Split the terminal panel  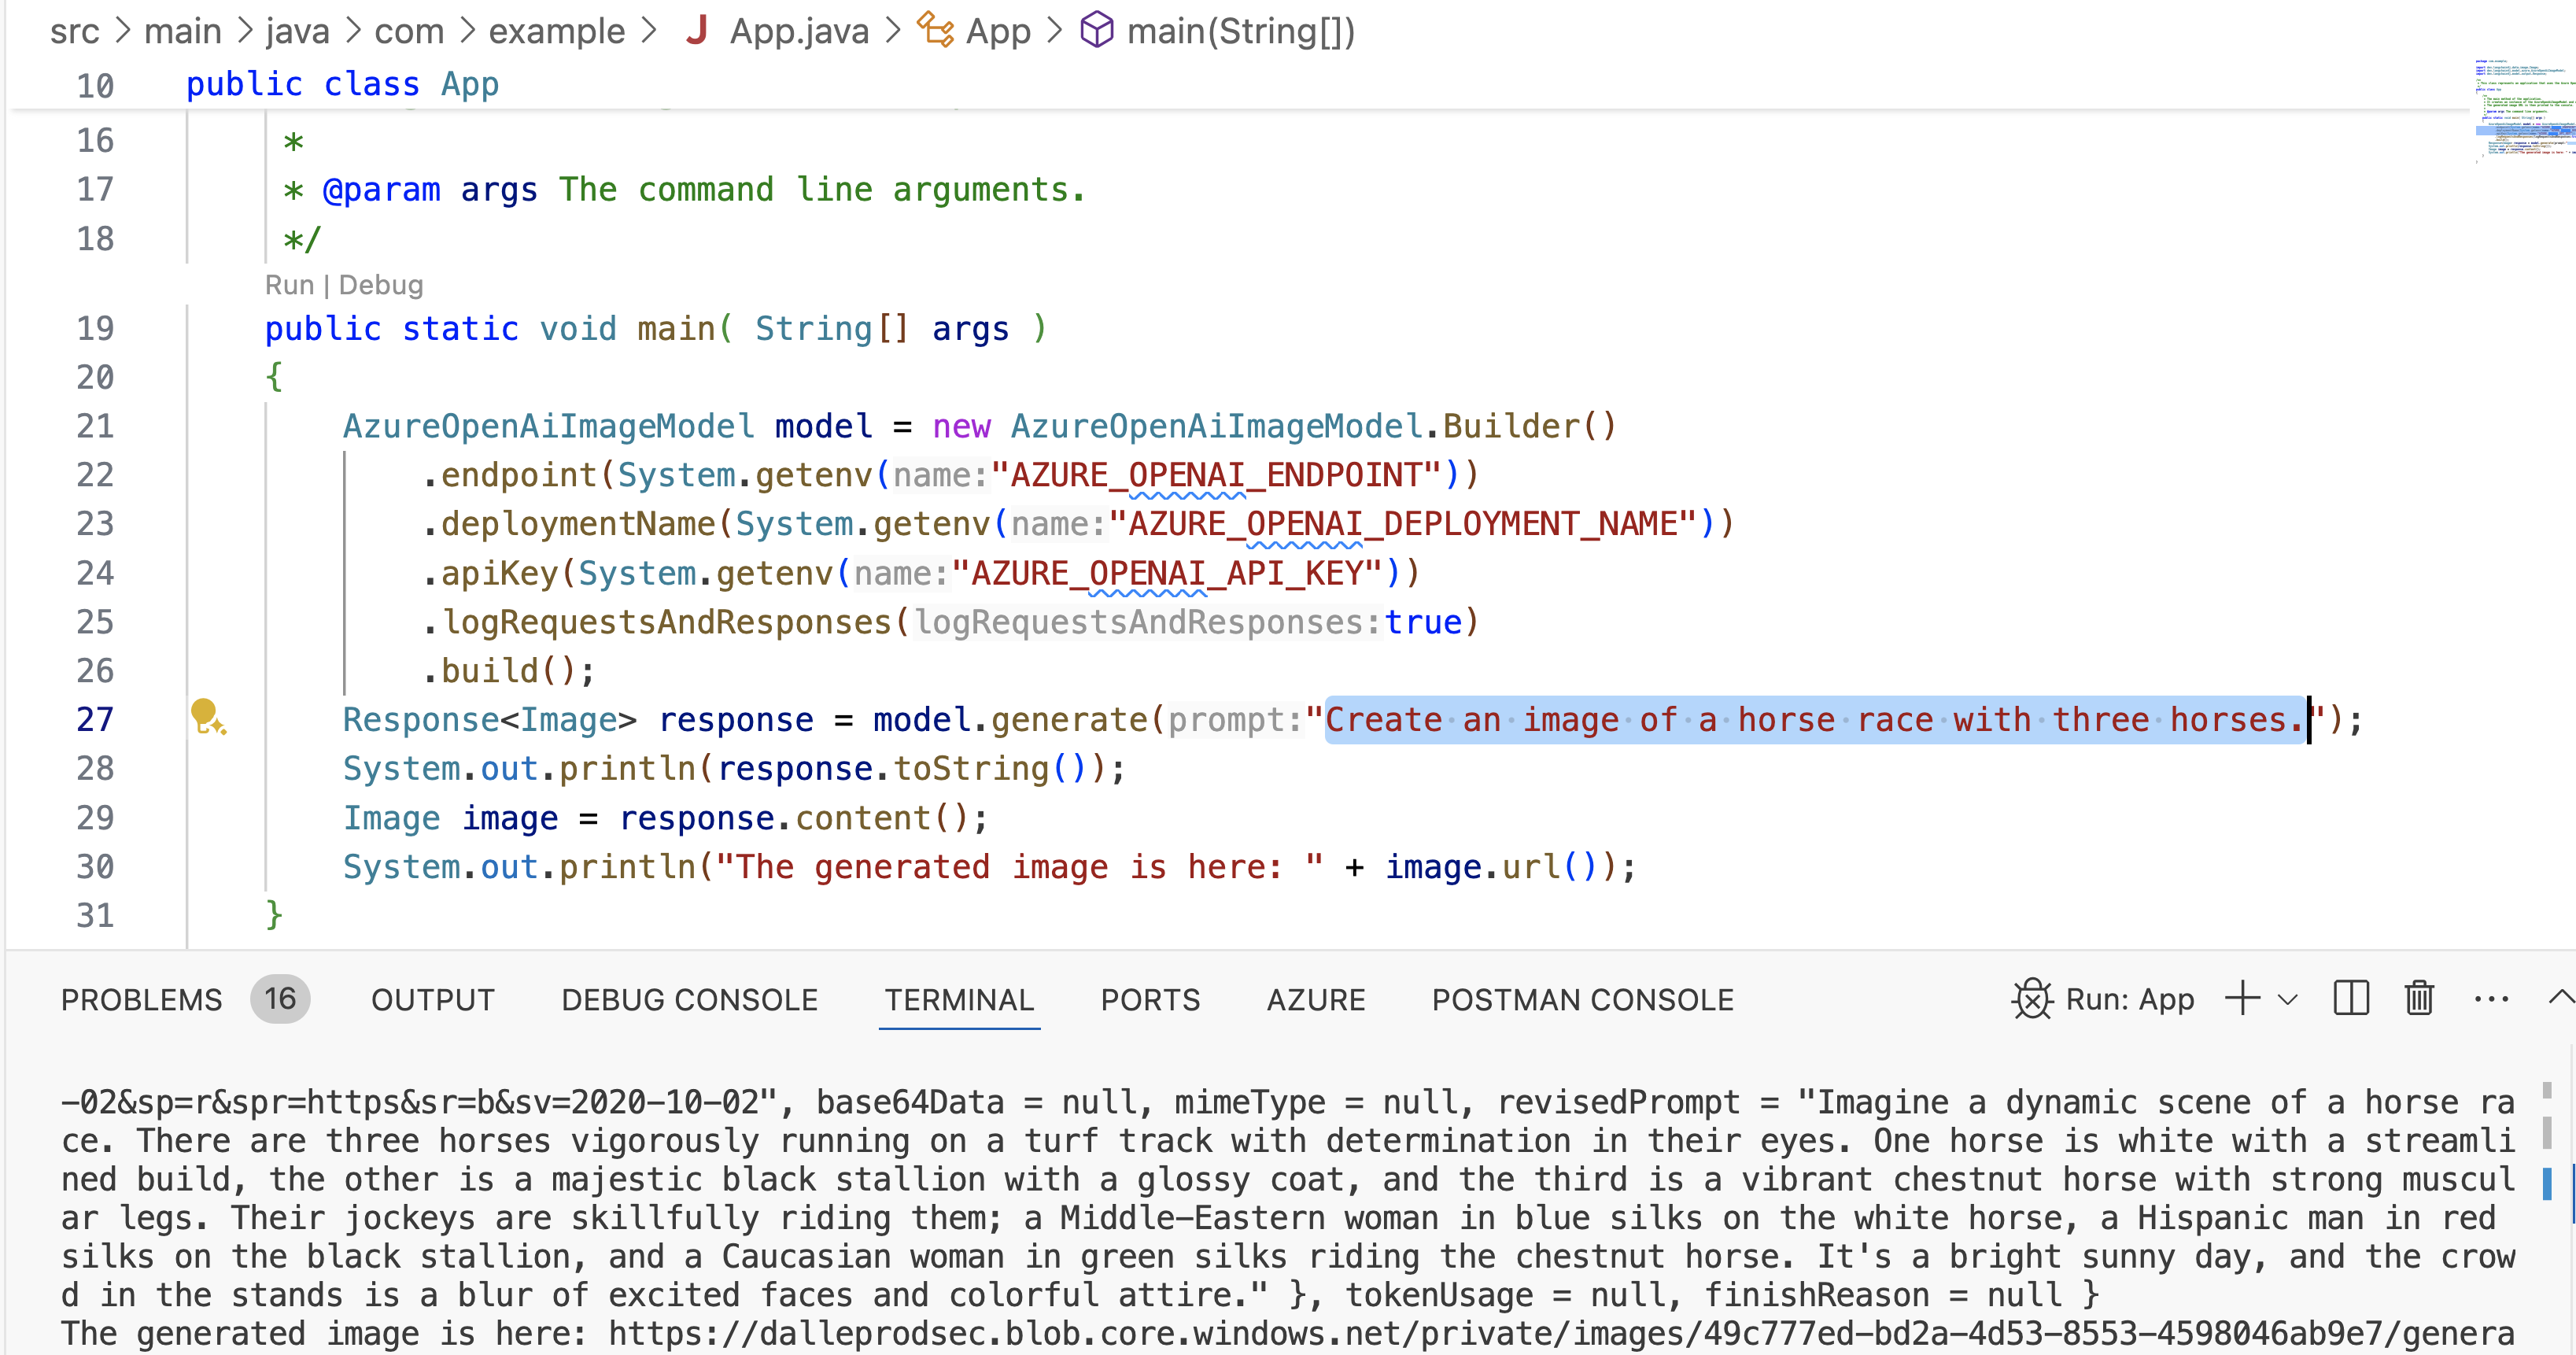(2351, 998)
